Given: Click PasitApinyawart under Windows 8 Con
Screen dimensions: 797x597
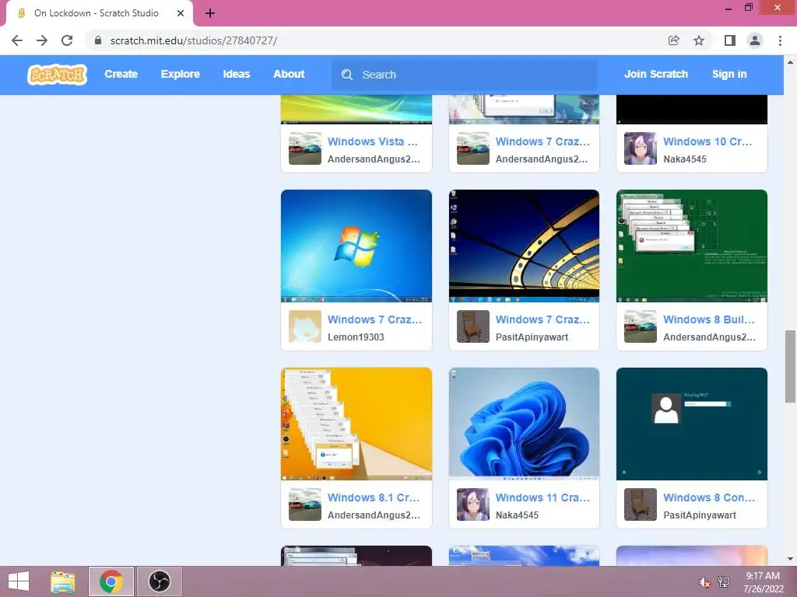Looking at the screenshot, I should pos(700,515).
